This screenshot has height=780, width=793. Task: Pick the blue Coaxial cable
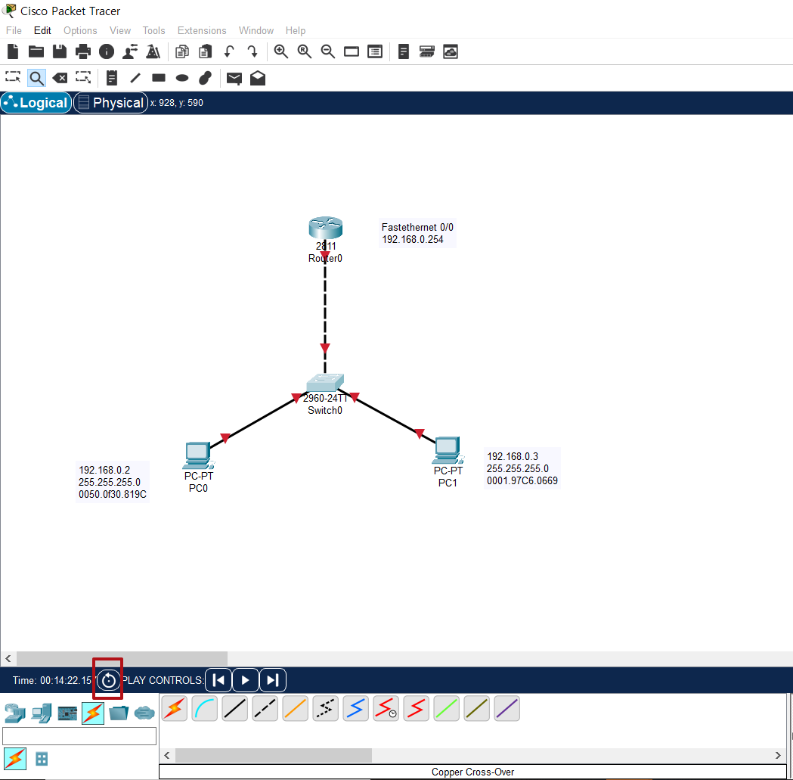pyautogui.click(x=355, y=708)
